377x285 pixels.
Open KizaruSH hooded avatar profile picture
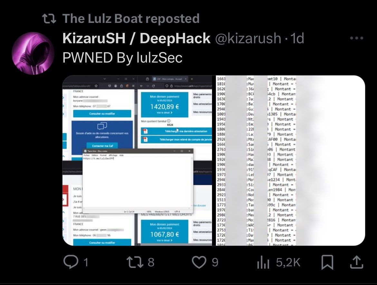pyautogui.click(x=33, y=53)
